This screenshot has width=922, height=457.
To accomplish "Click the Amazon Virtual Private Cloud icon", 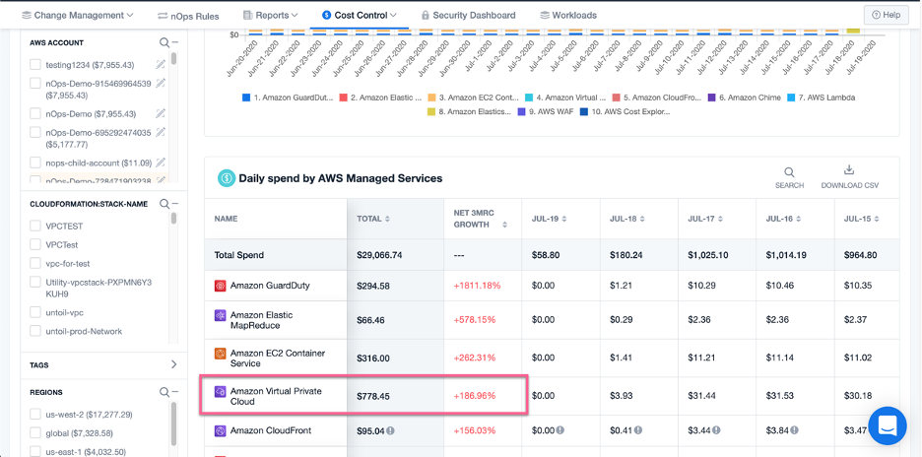I will tap(220, 391).
